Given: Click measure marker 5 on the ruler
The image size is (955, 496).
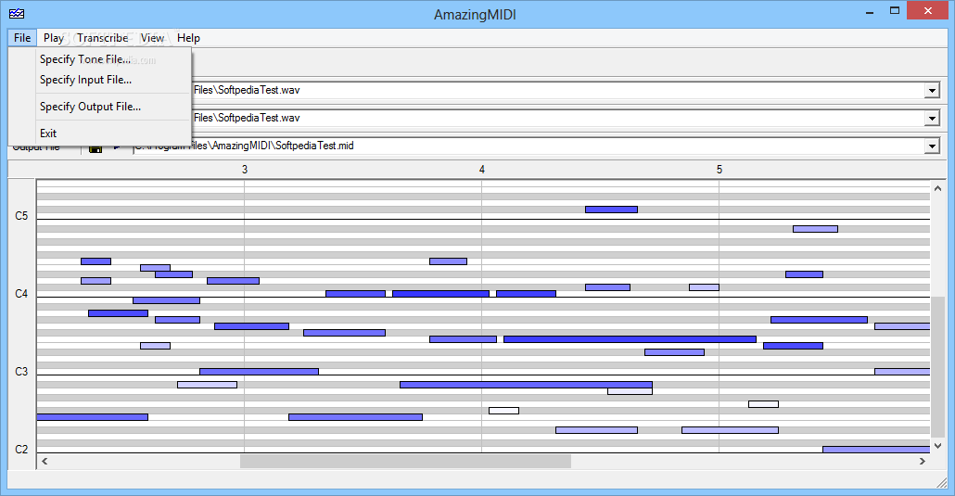Looking at the screenshot, I should click(x=719, y=170).
